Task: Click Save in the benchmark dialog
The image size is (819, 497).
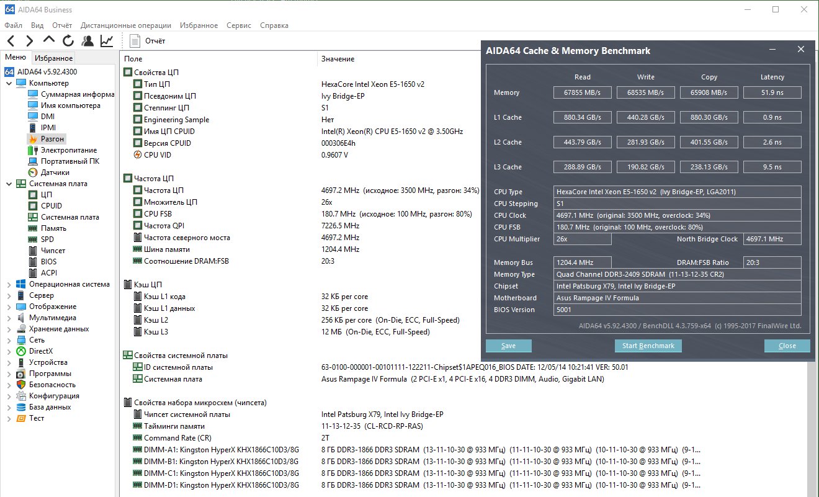Action: point(509,346)
